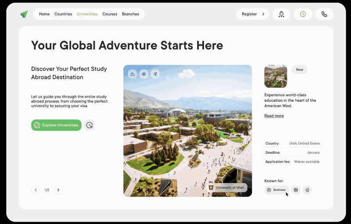Select the Business known-for chip
Screen dimensions: 351x224
[277, 190]
